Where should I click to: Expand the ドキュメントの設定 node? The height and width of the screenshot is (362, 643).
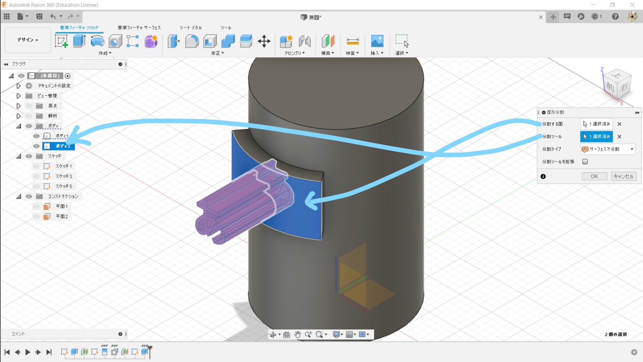18,86
